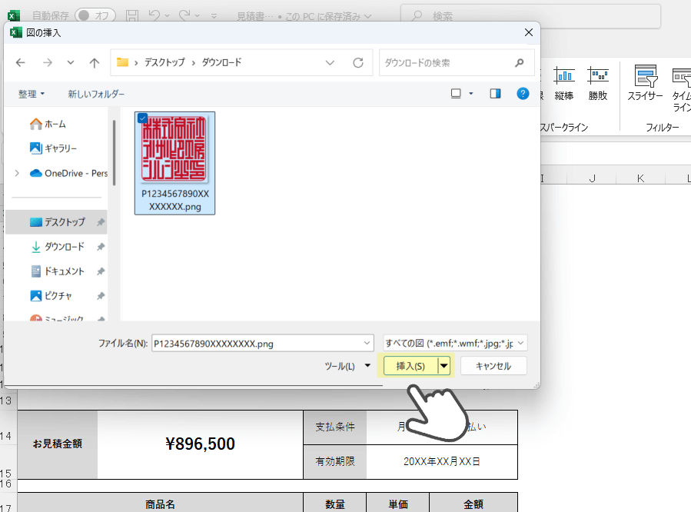
Task: Select the red seal image thumbnail
Action: 174,149
